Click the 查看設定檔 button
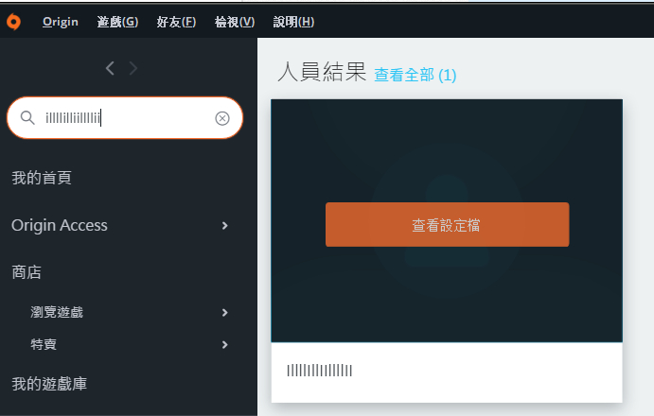The image size is (654, 416). (x=447, y=225)
